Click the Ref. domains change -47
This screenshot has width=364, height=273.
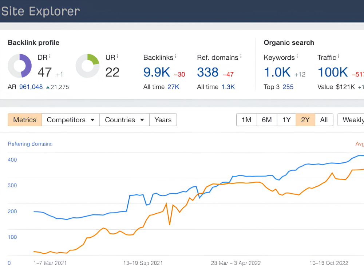pos(228,75)
